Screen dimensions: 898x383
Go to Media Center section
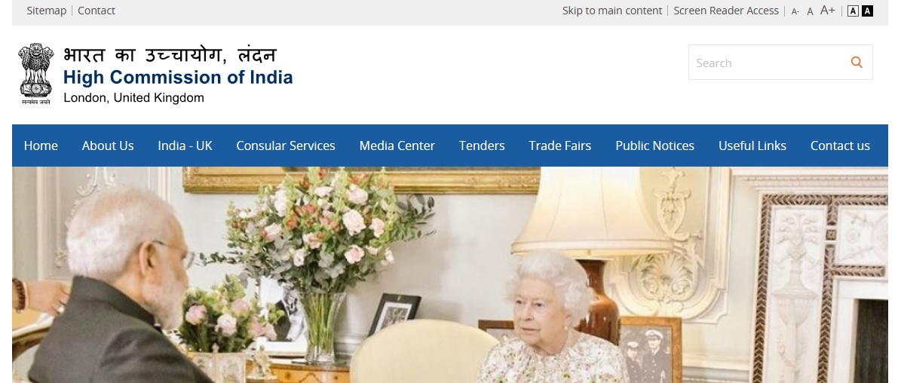point(397,146)
